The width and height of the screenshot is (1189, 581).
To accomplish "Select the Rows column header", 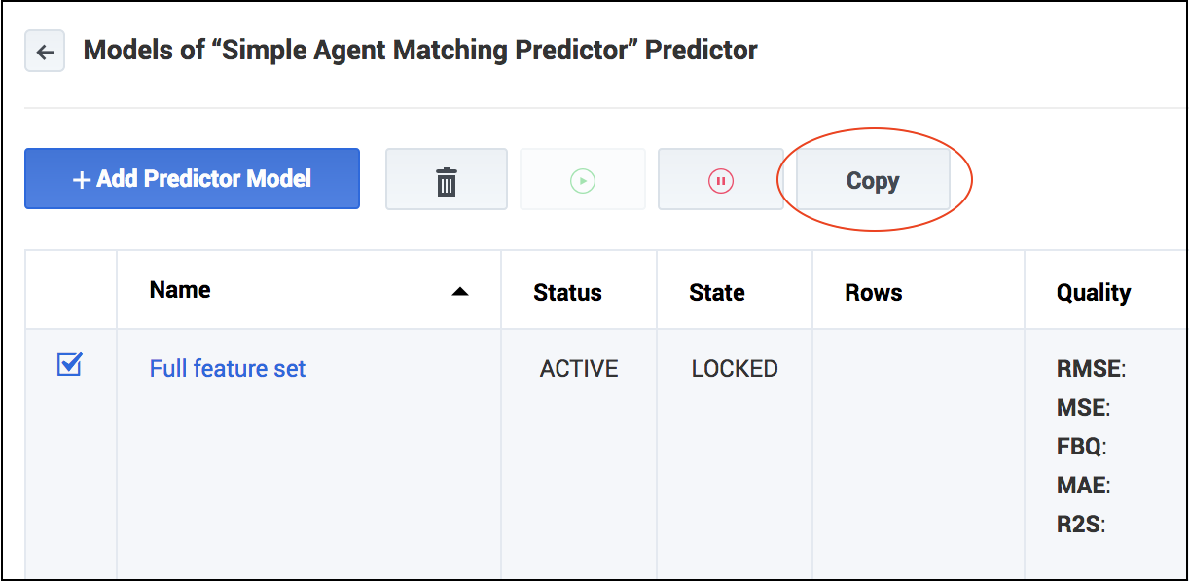I will point(873,293).
